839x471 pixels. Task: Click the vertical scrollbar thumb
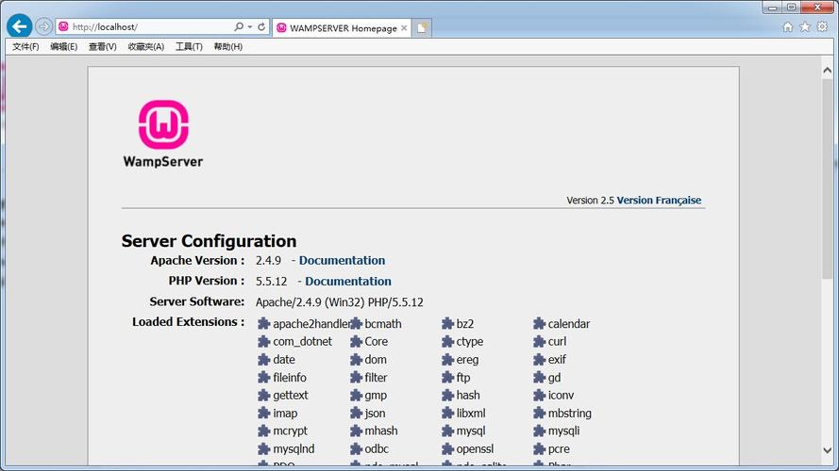point(827,179)
